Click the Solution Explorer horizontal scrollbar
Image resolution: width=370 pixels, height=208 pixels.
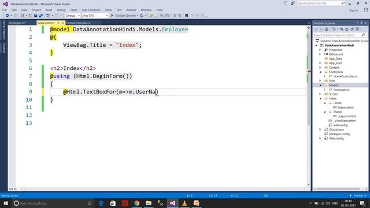[338, 189]
